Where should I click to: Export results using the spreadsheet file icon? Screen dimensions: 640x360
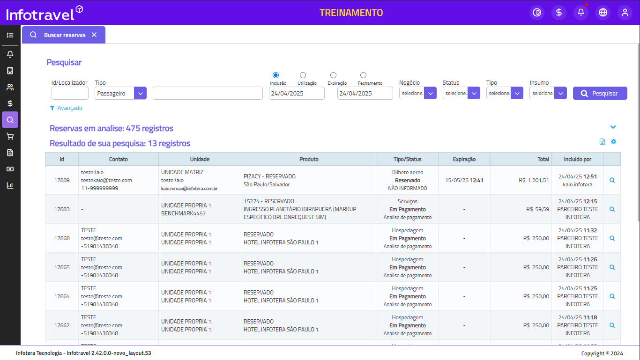603,142
